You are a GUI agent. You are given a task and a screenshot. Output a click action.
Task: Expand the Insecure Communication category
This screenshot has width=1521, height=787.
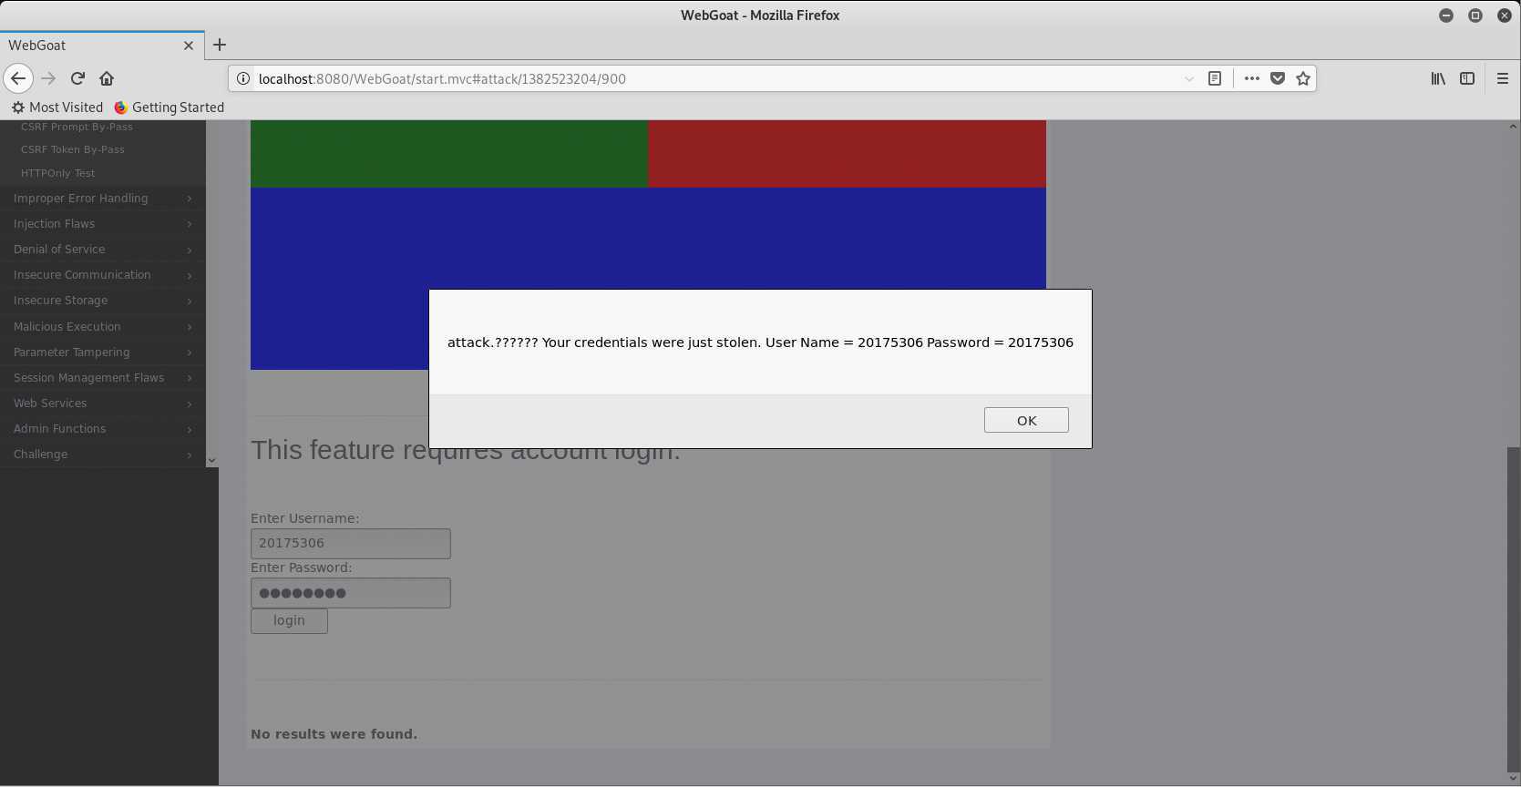coord(102,274)
